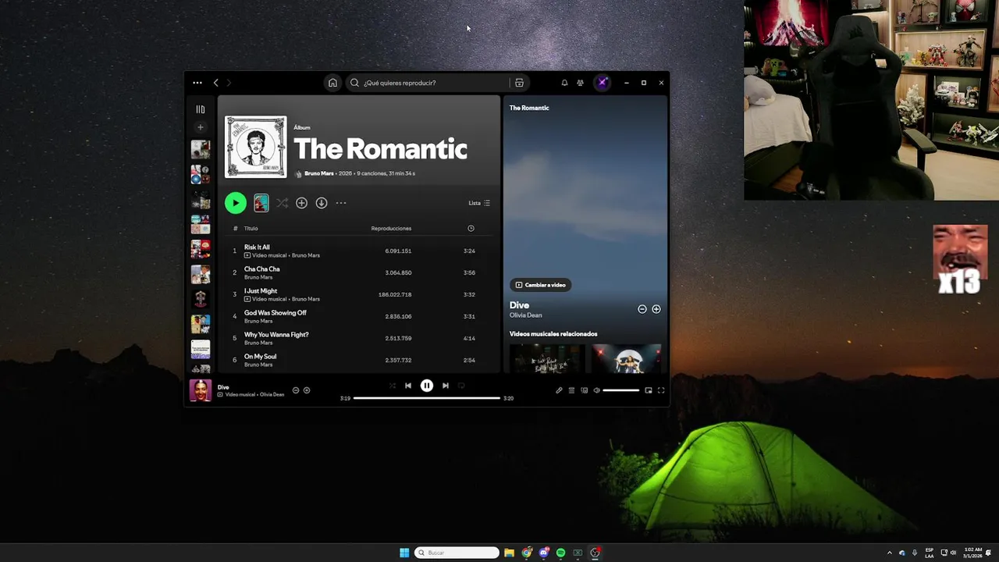This screenshot has height=562, width=999.
Task: Click the Dive title in the side panel
Action: (x=519, y=305)
